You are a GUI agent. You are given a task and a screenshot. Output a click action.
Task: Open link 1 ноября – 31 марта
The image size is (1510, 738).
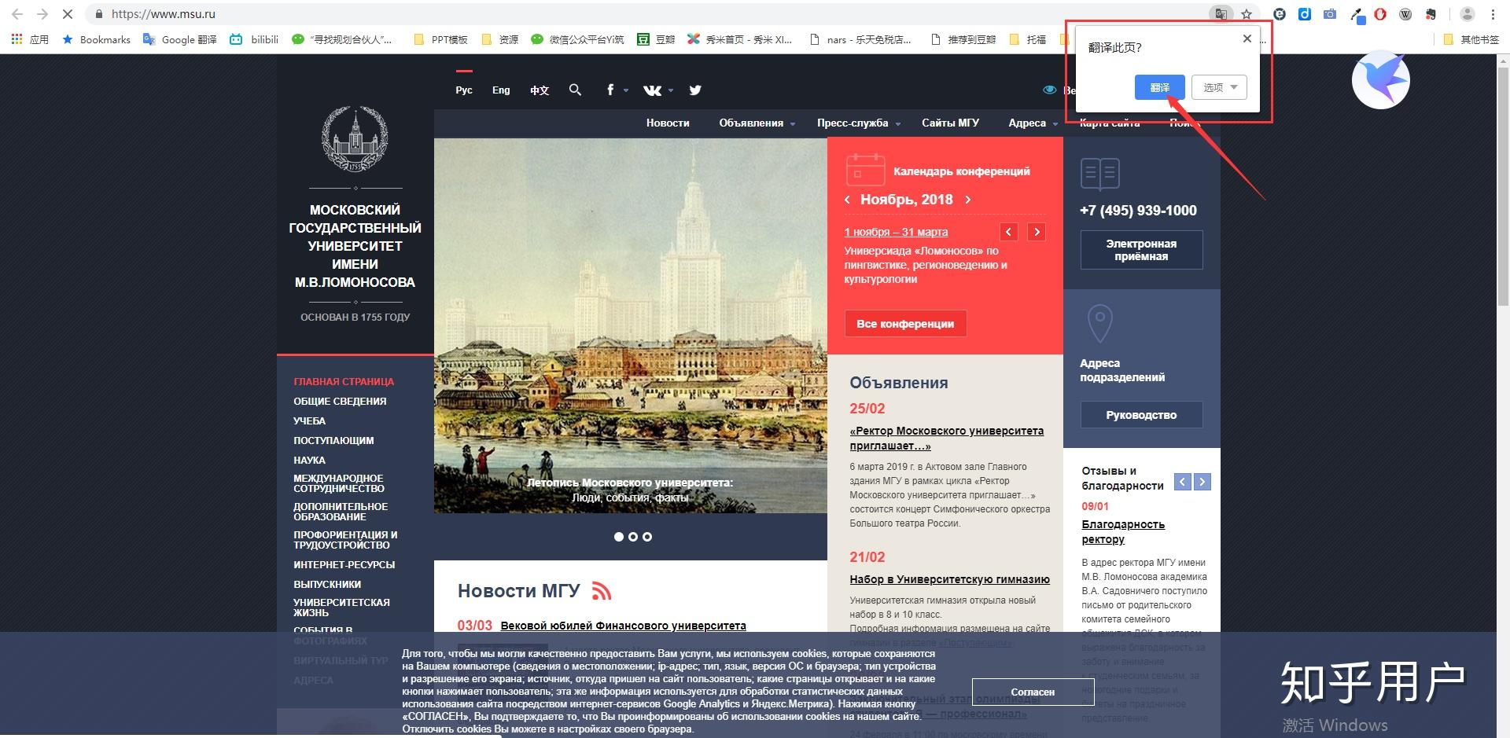(x=896, y=232)
